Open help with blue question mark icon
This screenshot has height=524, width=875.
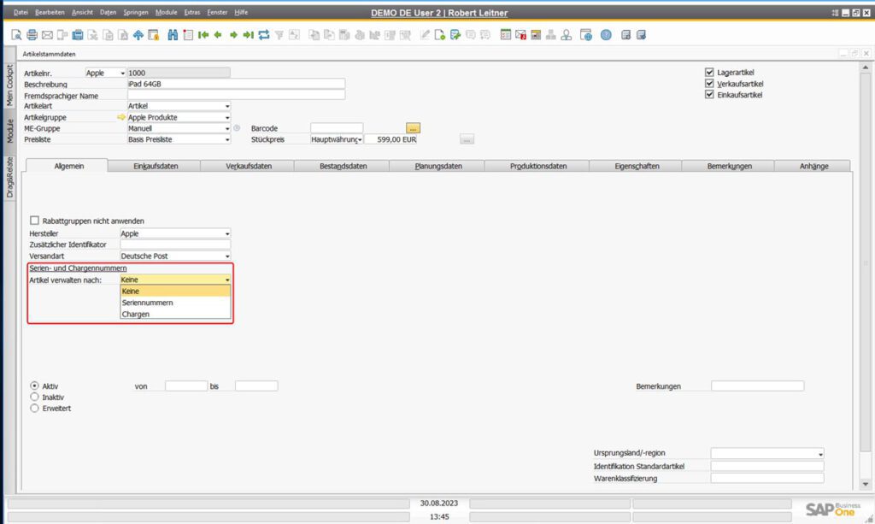click(x=606, y=35)
